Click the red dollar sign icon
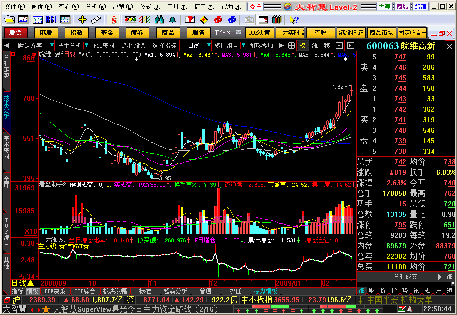 pyautogui.click(x=114, y=20)
